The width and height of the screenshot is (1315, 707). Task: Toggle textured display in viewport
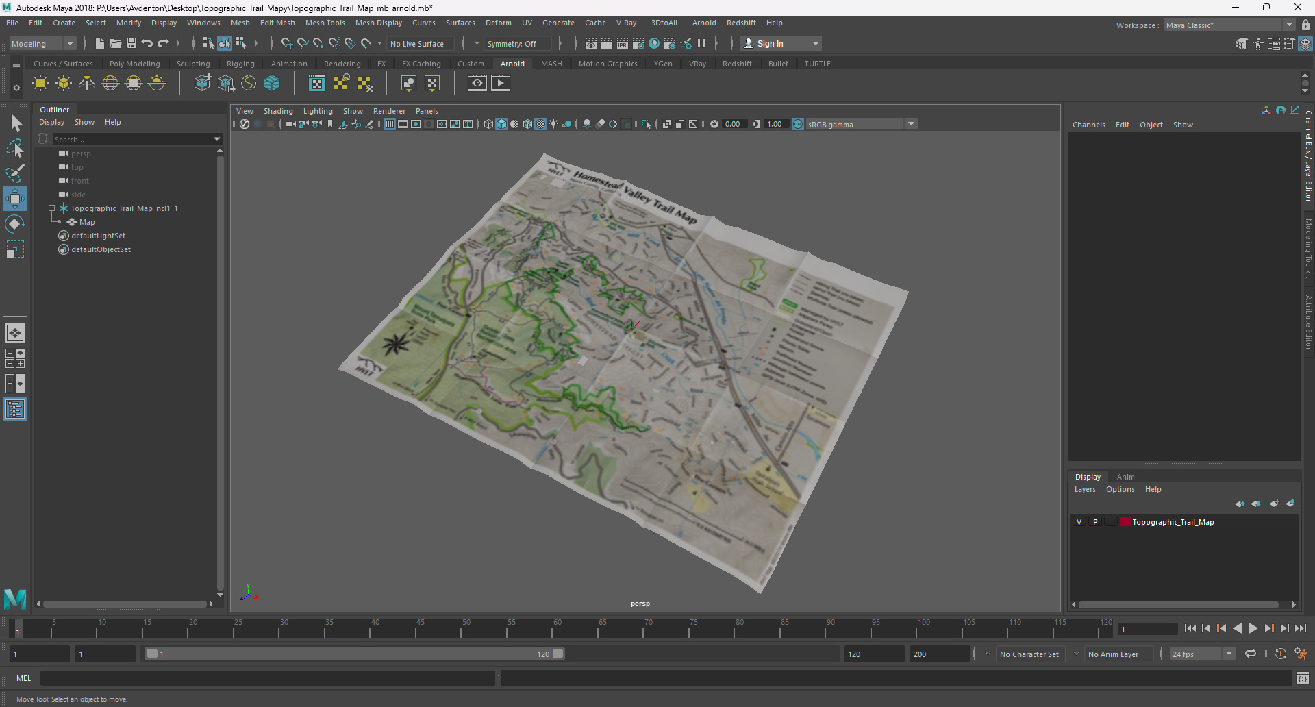click(540, 124)
